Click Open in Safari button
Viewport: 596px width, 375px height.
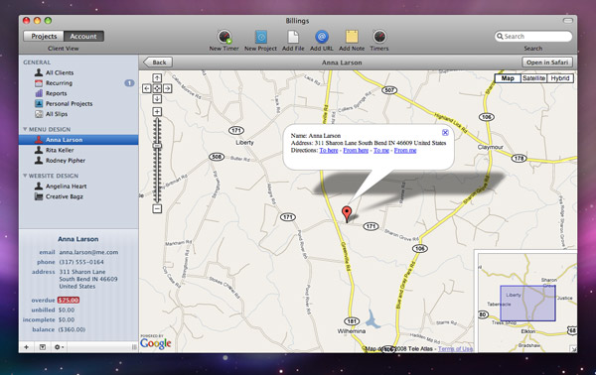click(x=547, y=62)
